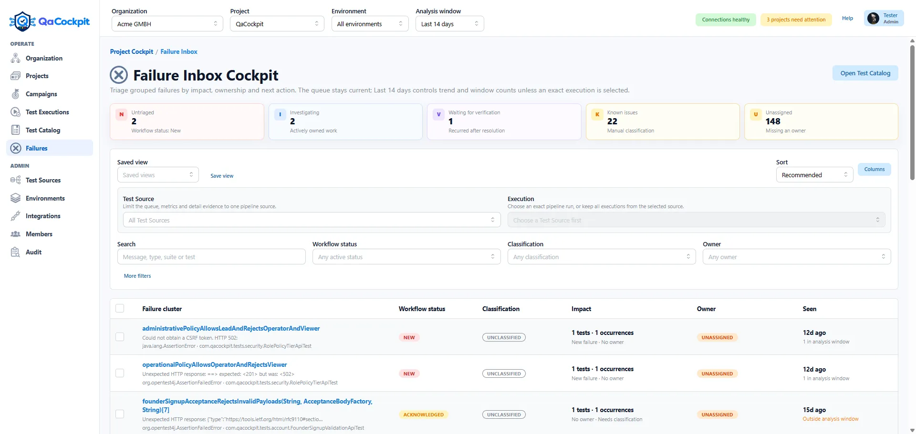Click Seen column header

(x=809, y=309)
